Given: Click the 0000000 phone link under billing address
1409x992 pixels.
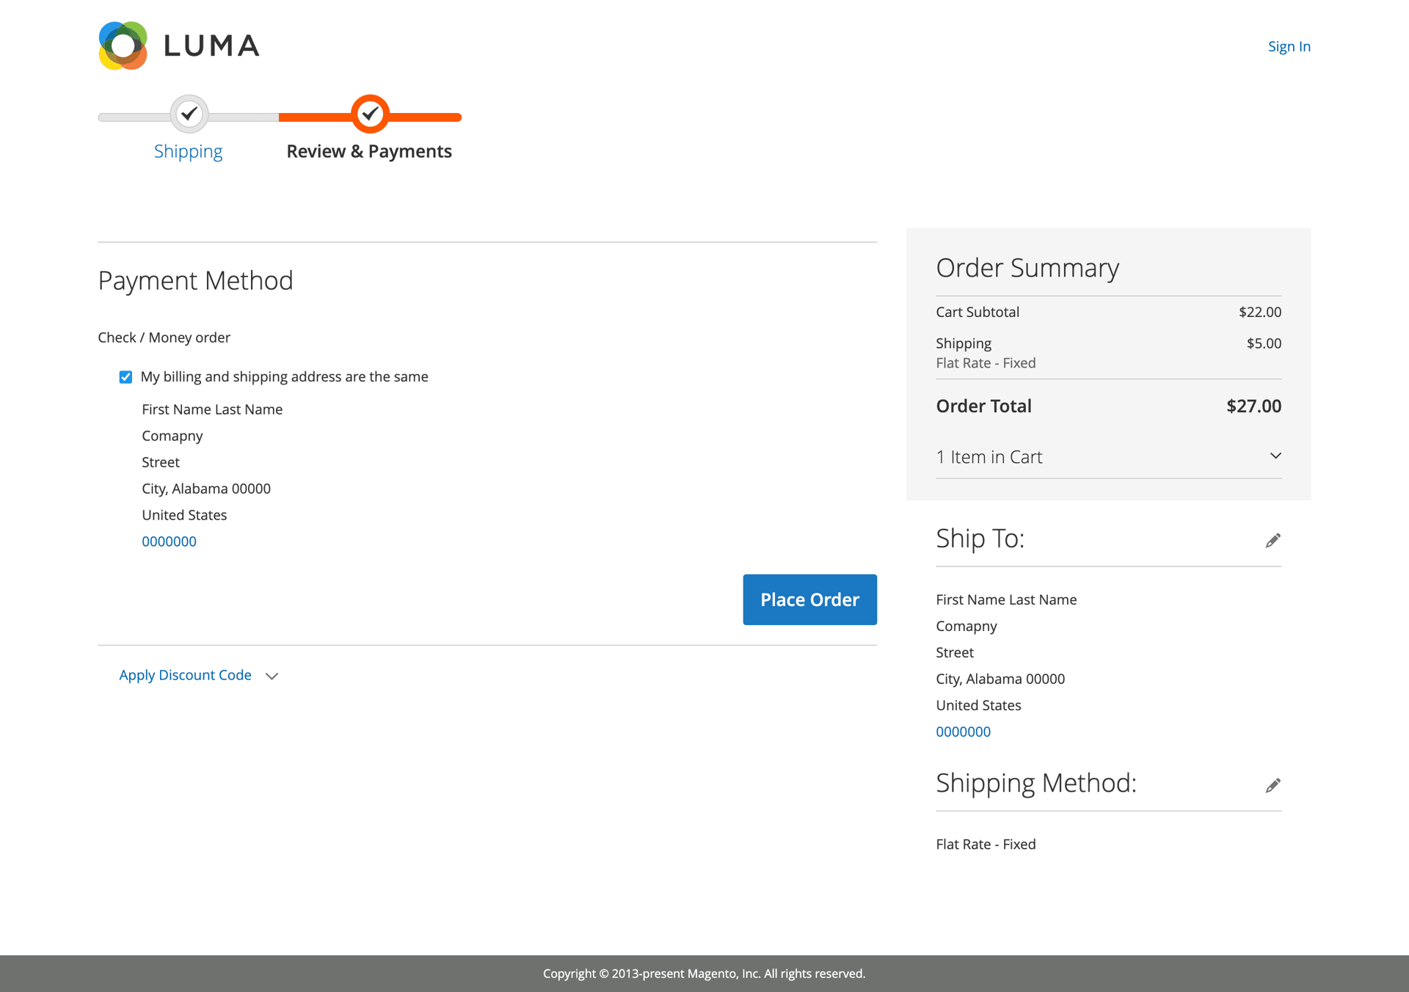Looking at the screenshot, I should point(169,541).
